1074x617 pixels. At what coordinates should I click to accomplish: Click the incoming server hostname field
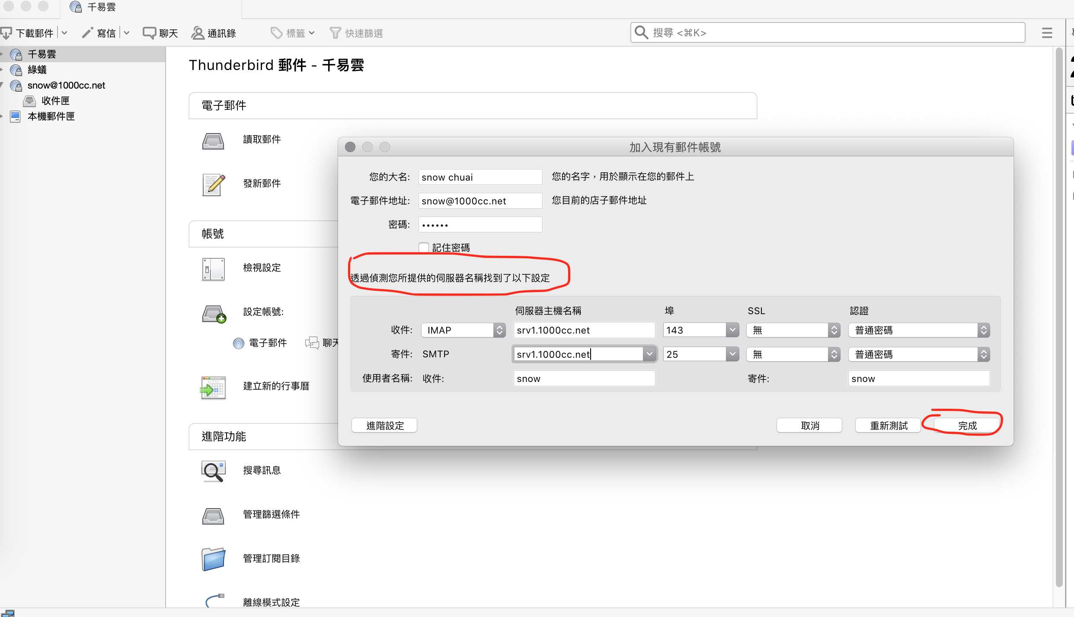click(584, 330)
